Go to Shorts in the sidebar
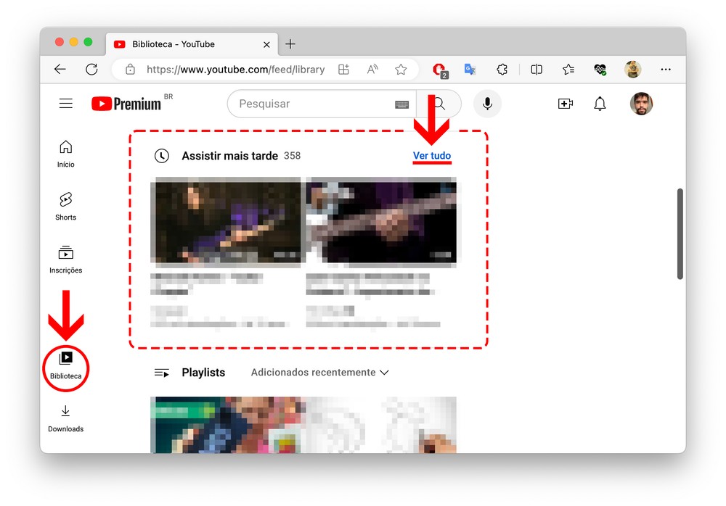This screenshot has height=506, width=726. (x=65, y=206)
